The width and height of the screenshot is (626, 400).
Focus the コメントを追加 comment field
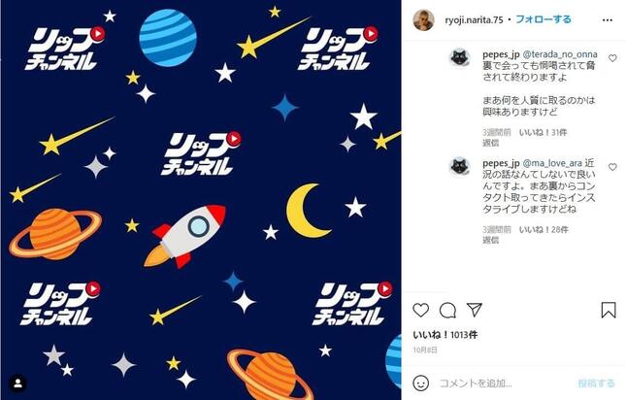click(x=504, y=383)
